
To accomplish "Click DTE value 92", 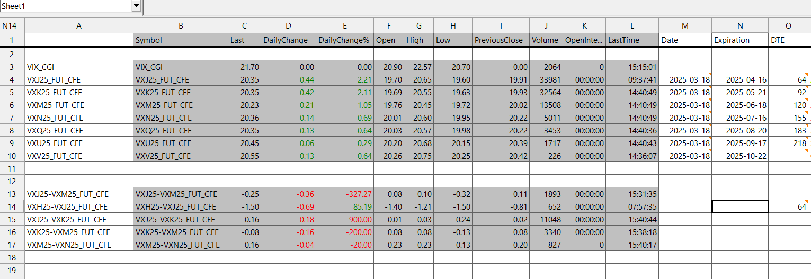I will [x=789, y=93].
